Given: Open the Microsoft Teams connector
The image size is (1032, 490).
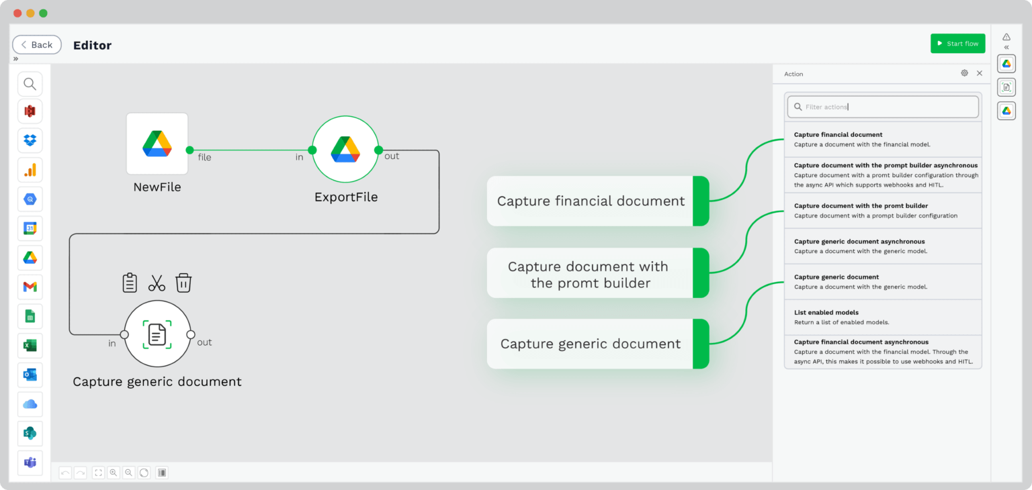Looking at the screenshot, I should coord(30,462).
